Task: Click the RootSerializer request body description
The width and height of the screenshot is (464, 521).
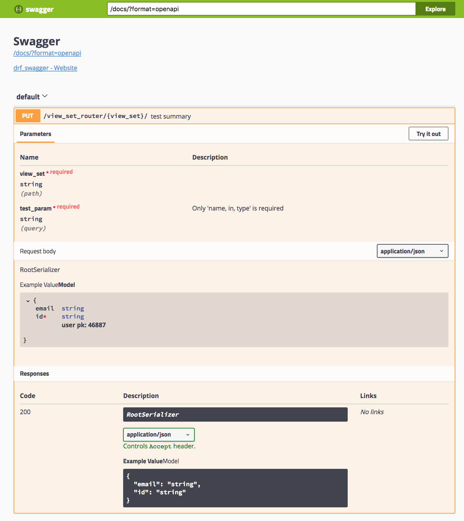Action: tap(40, 270)
